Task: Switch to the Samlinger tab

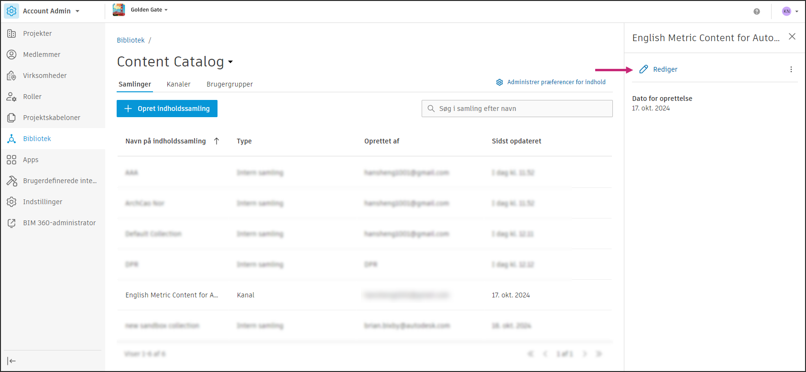Action: click(135, 84)
